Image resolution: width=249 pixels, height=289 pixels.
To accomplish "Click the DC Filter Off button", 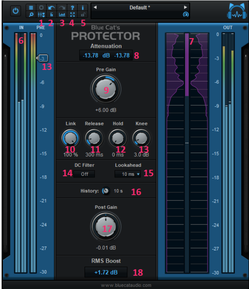I will (x=84, y=174).
